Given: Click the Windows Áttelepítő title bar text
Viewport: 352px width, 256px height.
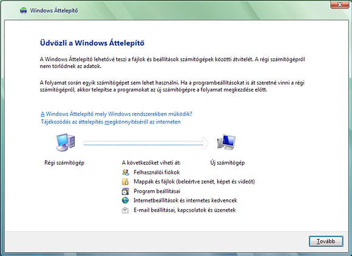Looking at the screenshot, I should coord(54,10).
